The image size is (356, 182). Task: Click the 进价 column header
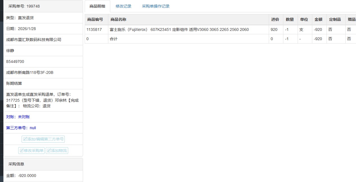click(x=275, y=19)
